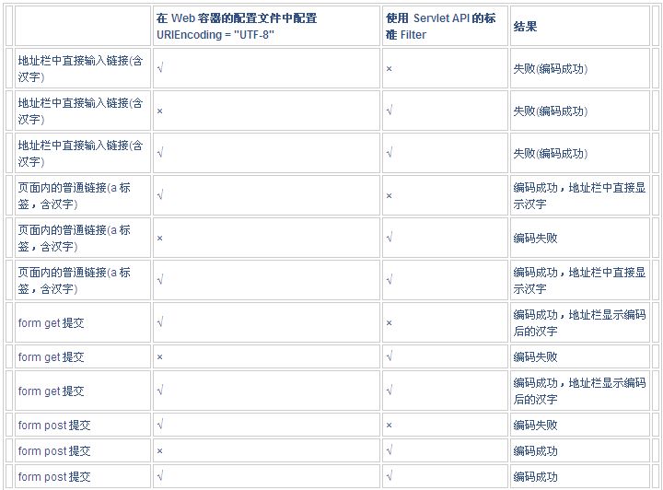663x490 pixels.
Task: Click '编码失败' in the 页面内的普通链接 row
Action: 535,238
